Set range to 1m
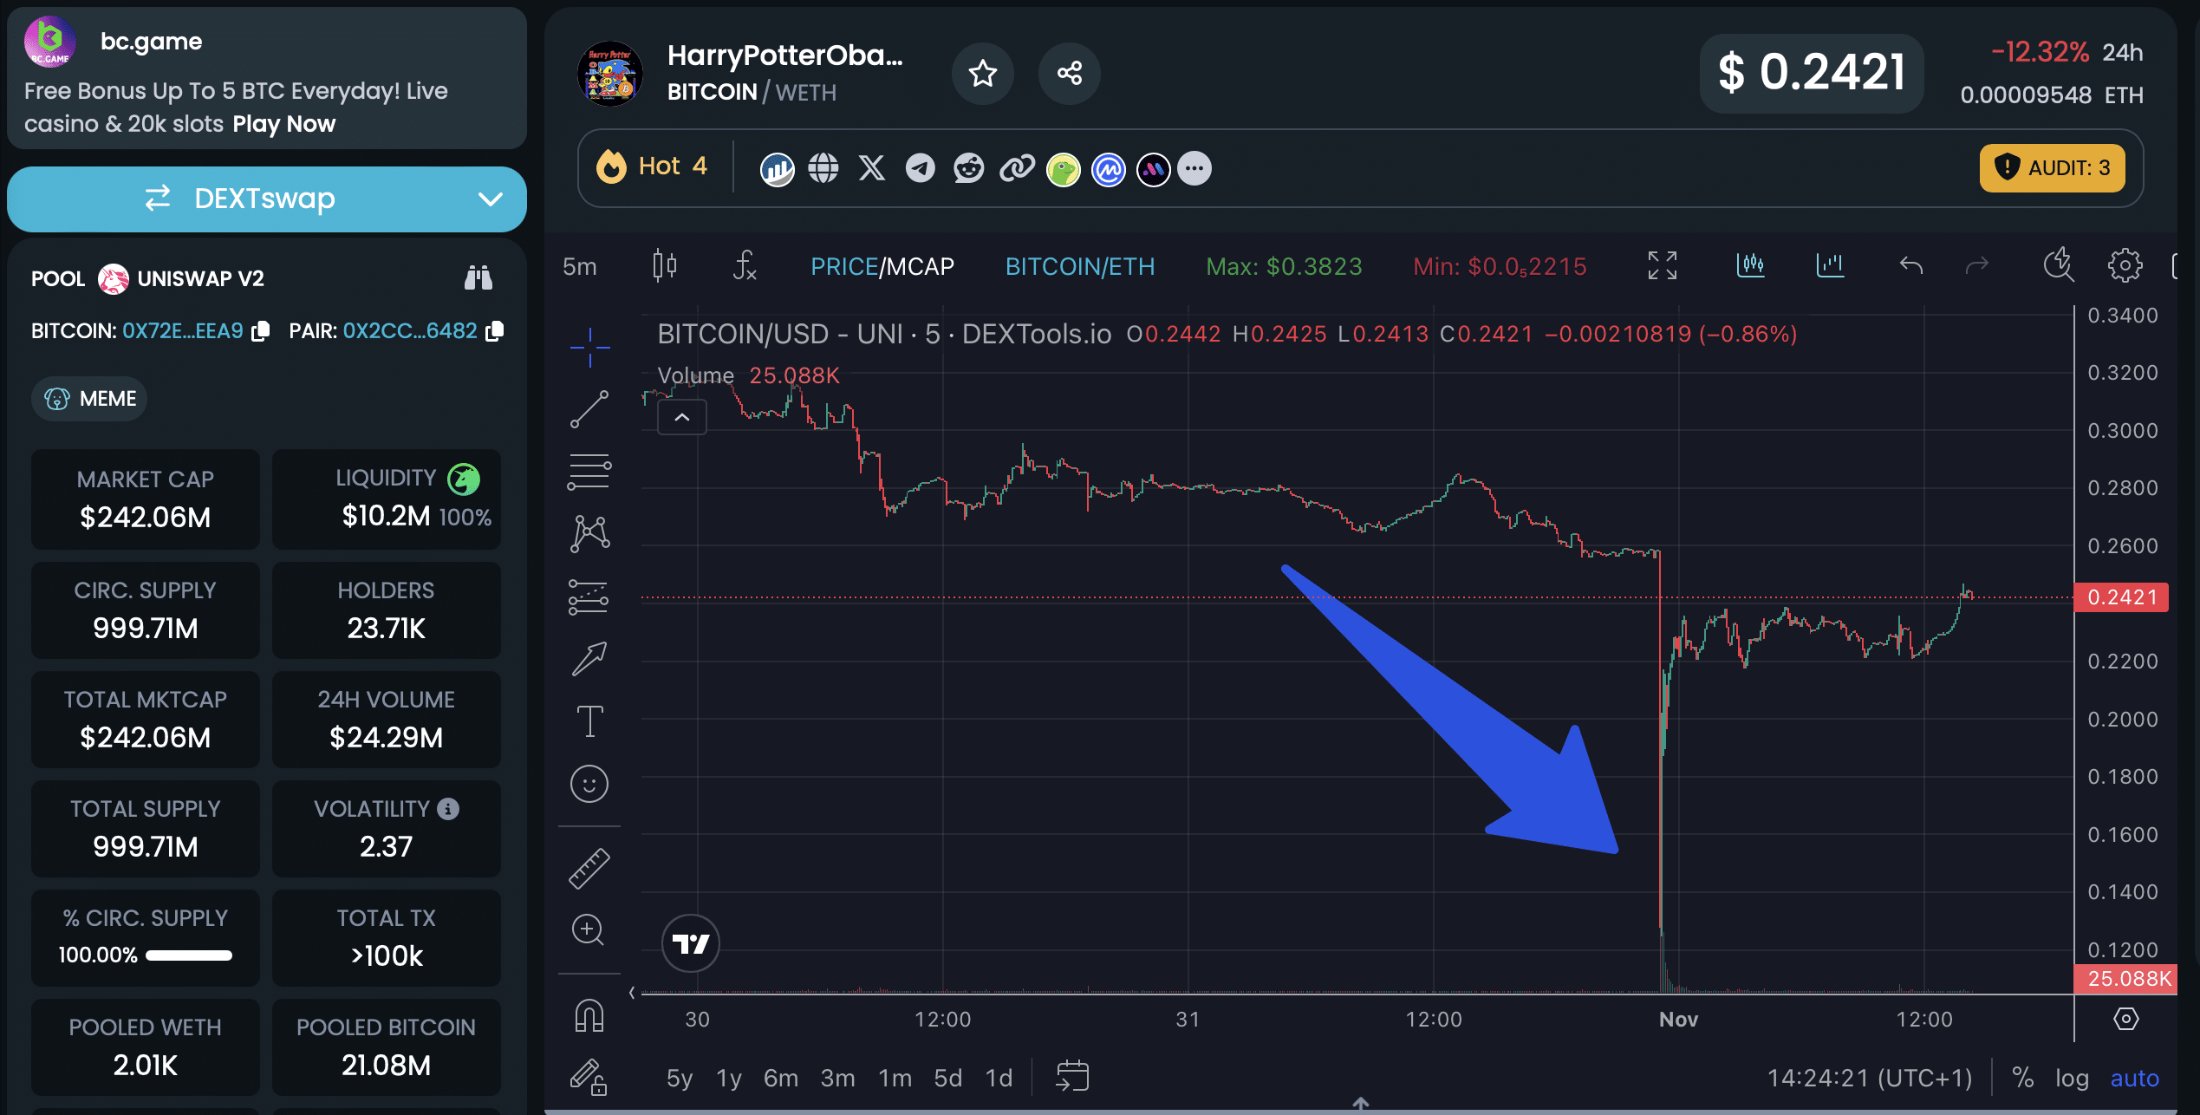 pos(895,1079)
